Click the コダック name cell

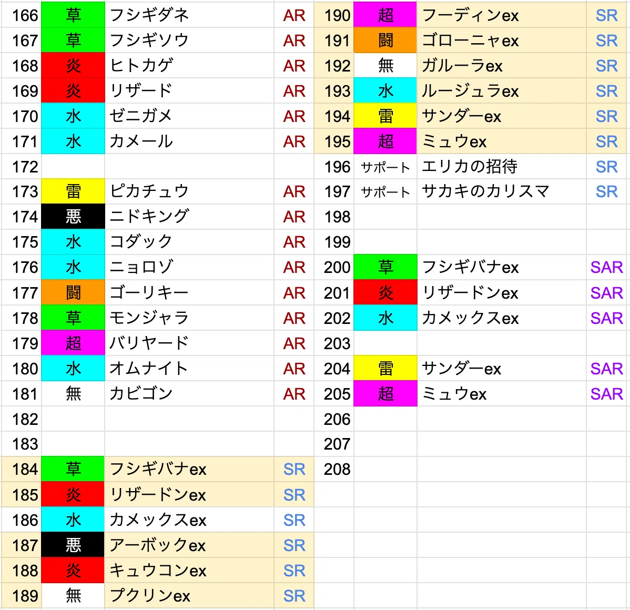click(189, 242)
